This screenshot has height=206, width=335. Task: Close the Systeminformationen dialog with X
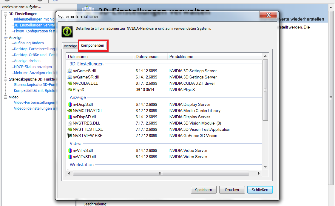click(268, 15)
